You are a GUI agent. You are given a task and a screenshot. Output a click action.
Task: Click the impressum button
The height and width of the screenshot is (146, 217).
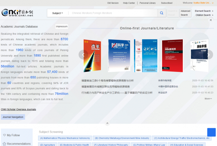[x=62, y=26]
